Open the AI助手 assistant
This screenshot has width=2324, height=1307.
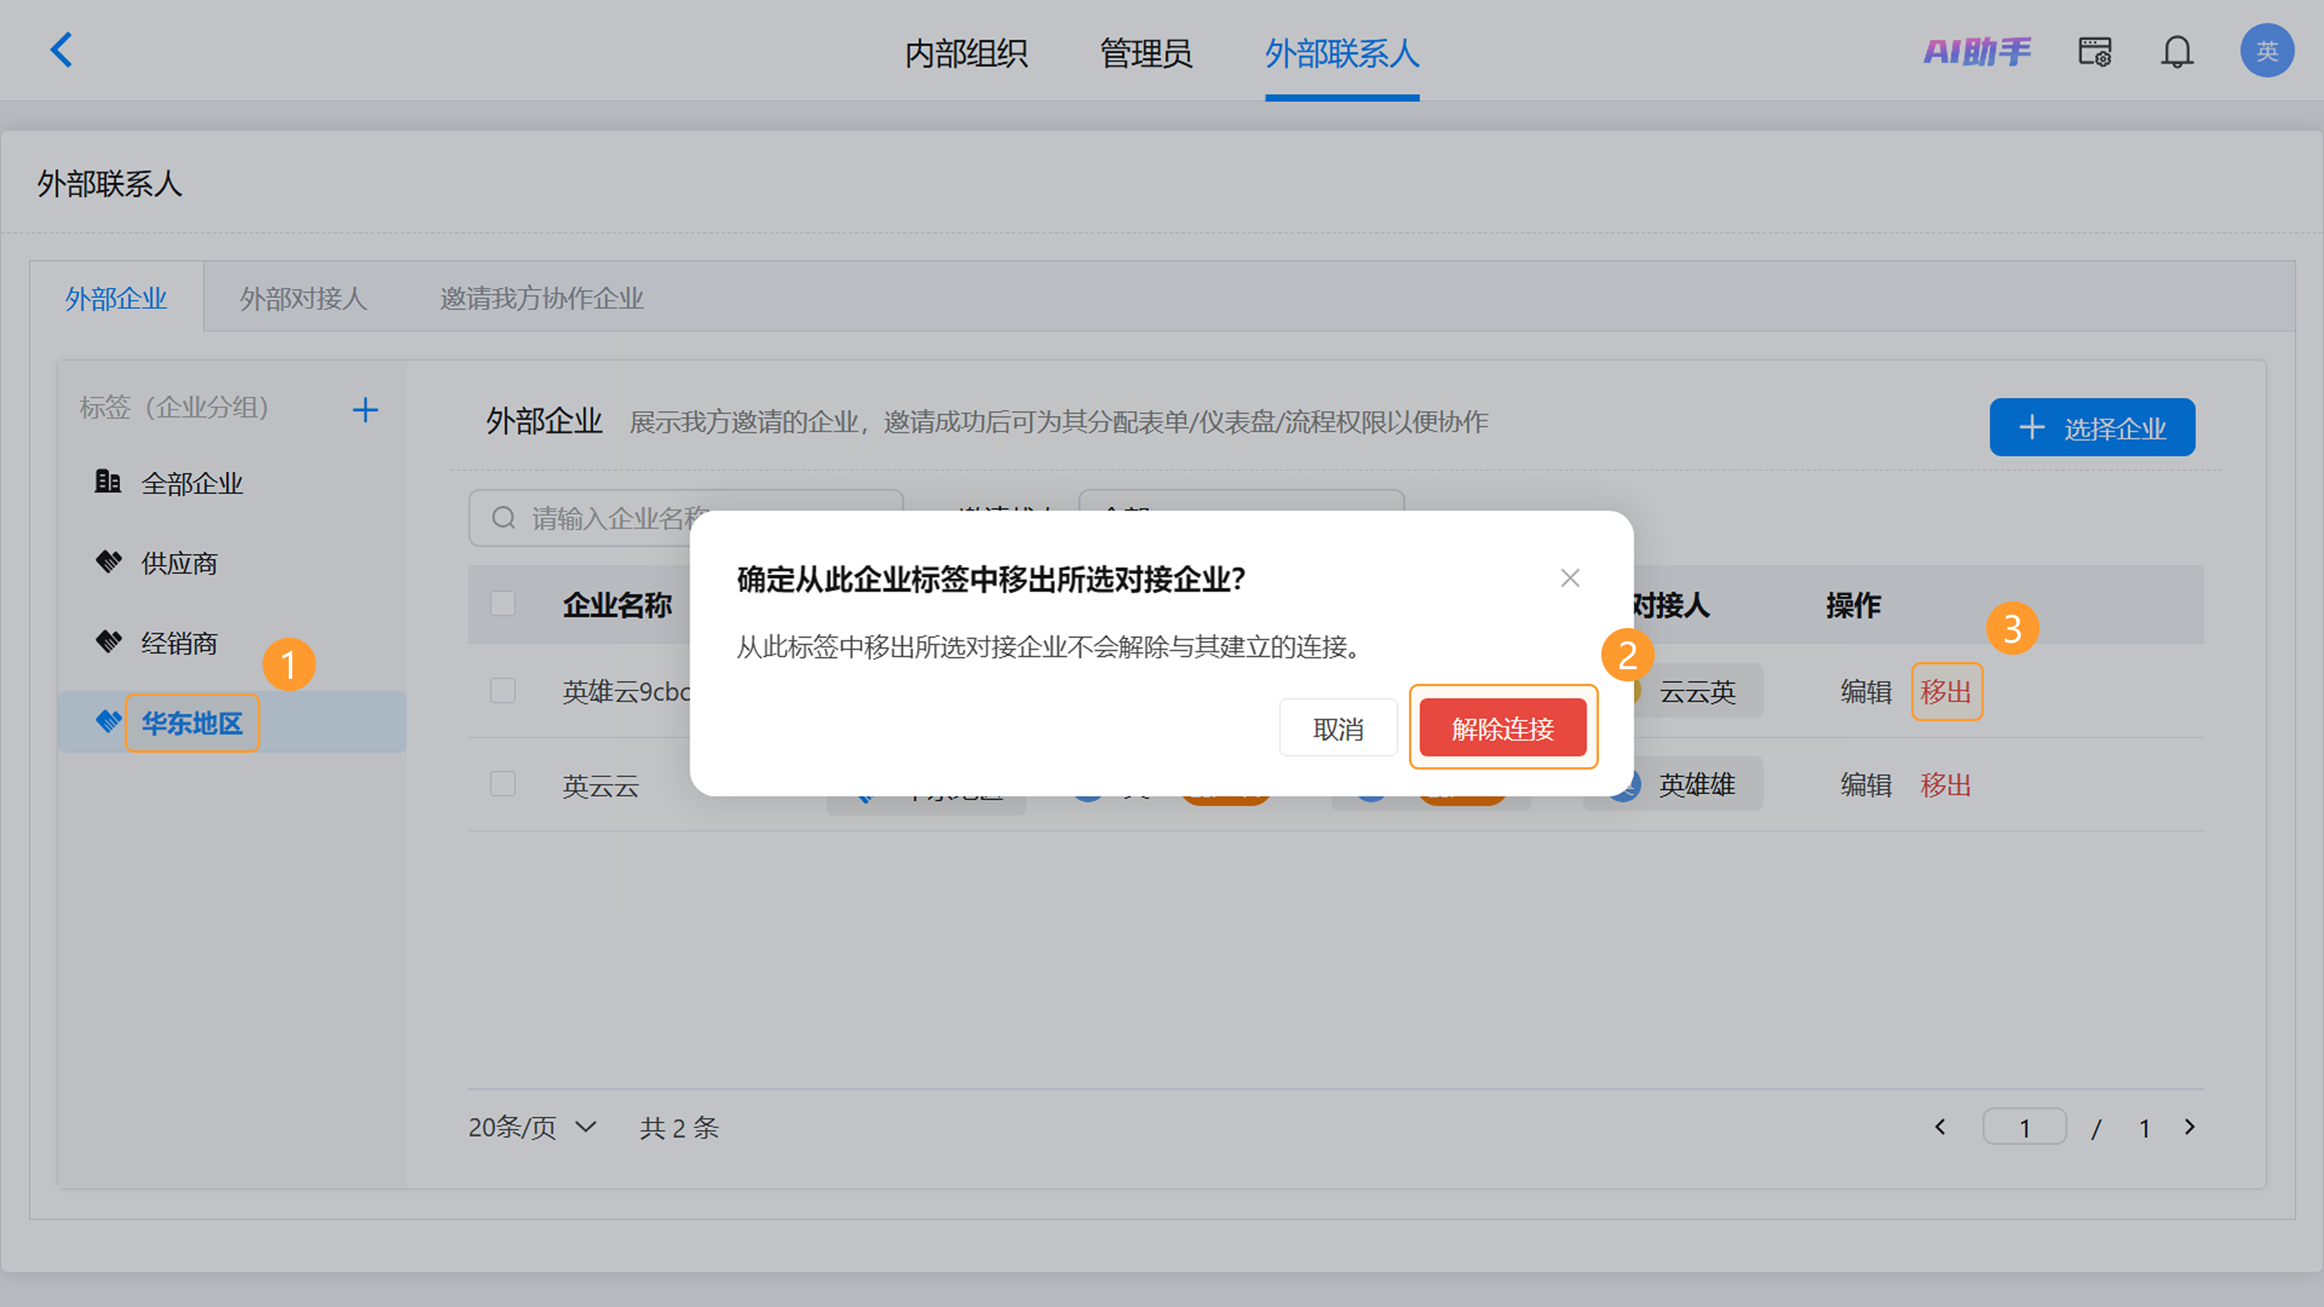click(1977, 51)
